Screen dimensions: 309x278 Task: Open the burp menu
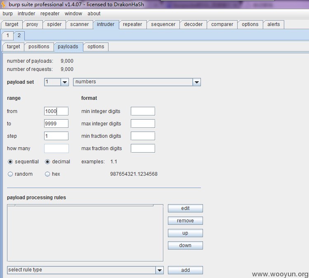tap(7, 14)
